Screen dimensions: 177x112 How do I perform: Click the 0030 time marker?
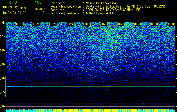pos(171,24)
